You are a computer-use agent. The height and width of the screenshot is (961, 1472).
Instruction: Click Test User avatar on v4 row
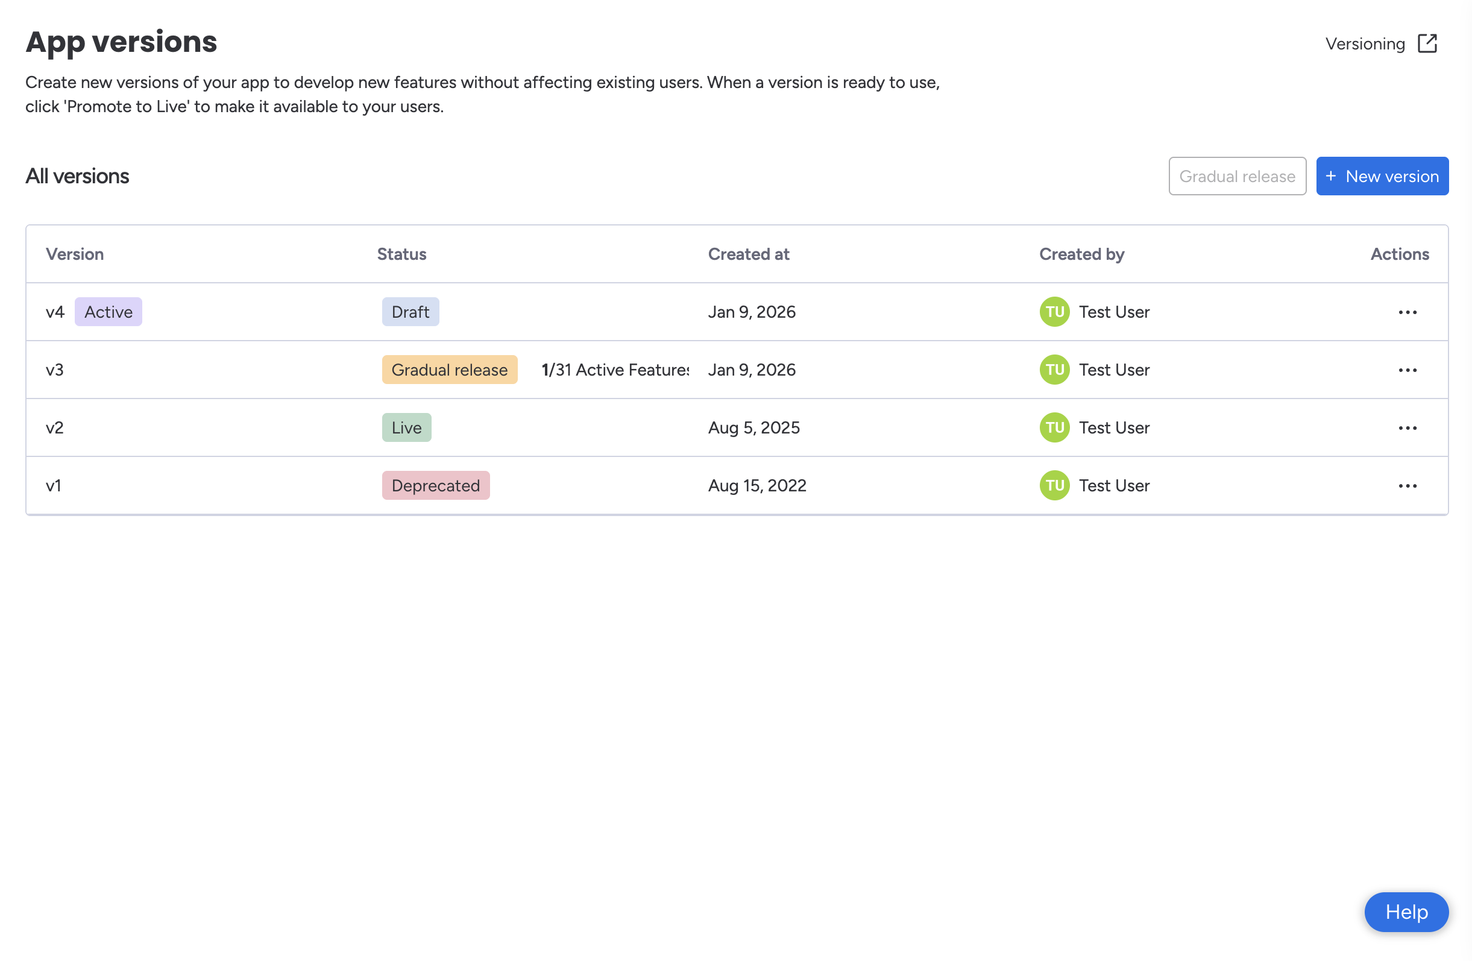coord(1054,312)
